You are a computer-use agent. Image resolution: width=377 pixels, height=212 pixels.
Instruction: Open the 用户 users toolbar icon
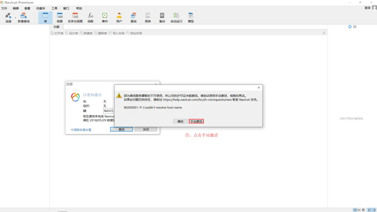119,18
